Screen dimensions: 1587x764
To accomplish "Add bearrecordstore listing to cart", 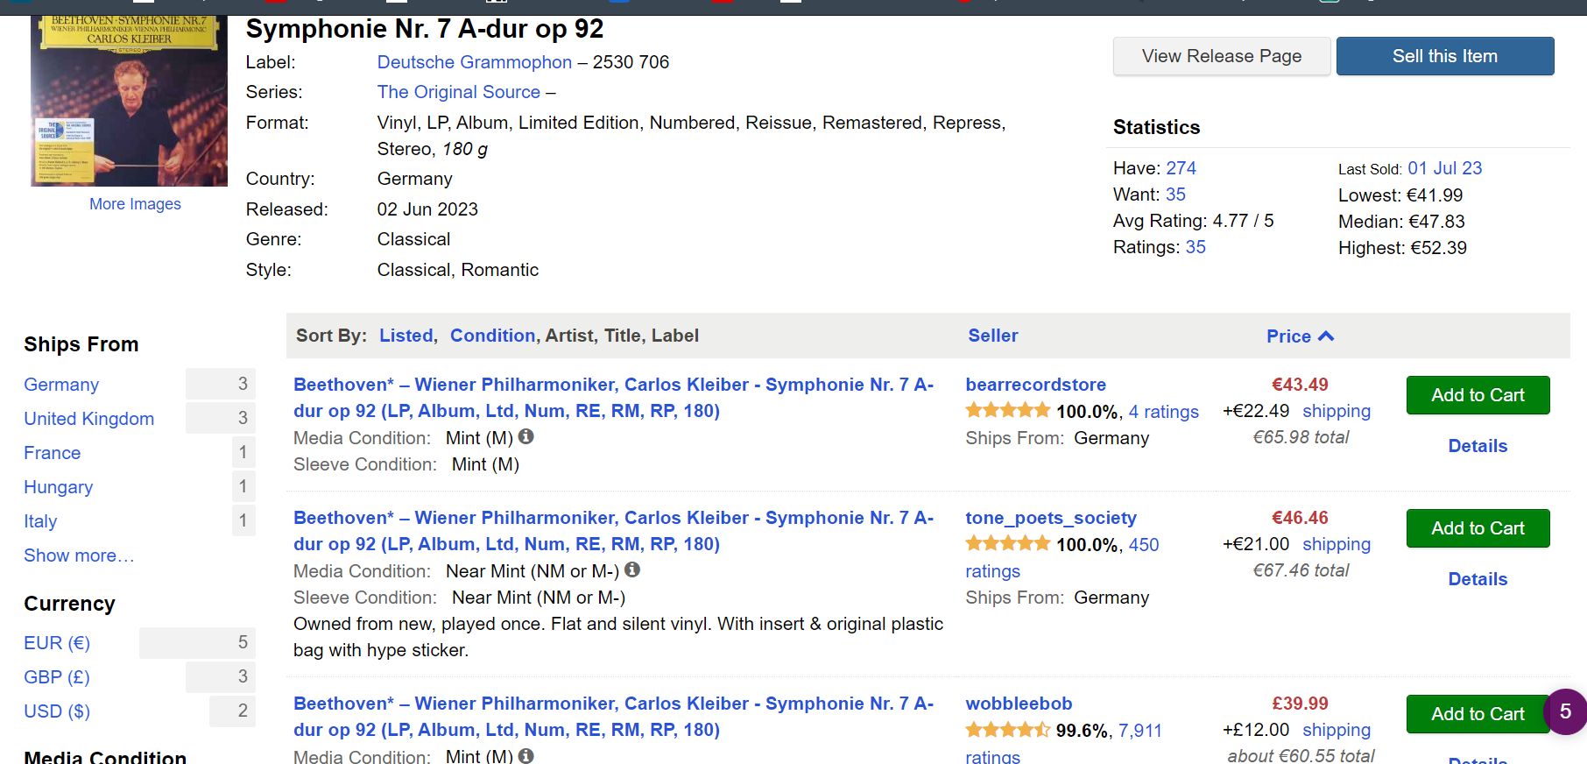I will tap(1478, 395).
